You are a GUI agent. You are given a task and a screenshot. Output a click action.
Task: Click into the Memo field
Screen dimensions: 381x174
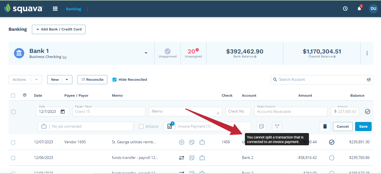tap(185, 111)
